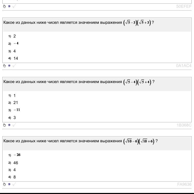Click the eye icon beside code 50EFEF
This screenshot has width=194, height=194.
pos(9,6)
